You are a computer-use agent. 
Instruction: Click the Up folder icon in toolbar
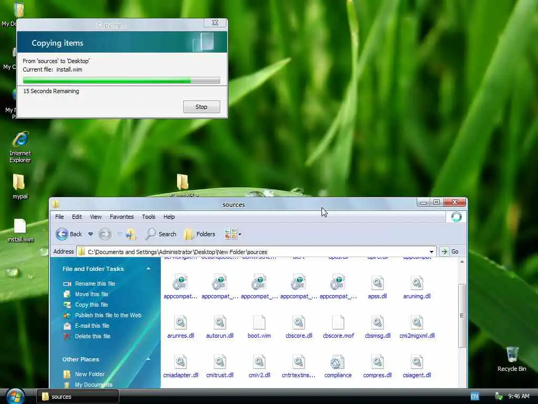click(x=131, y=234)
